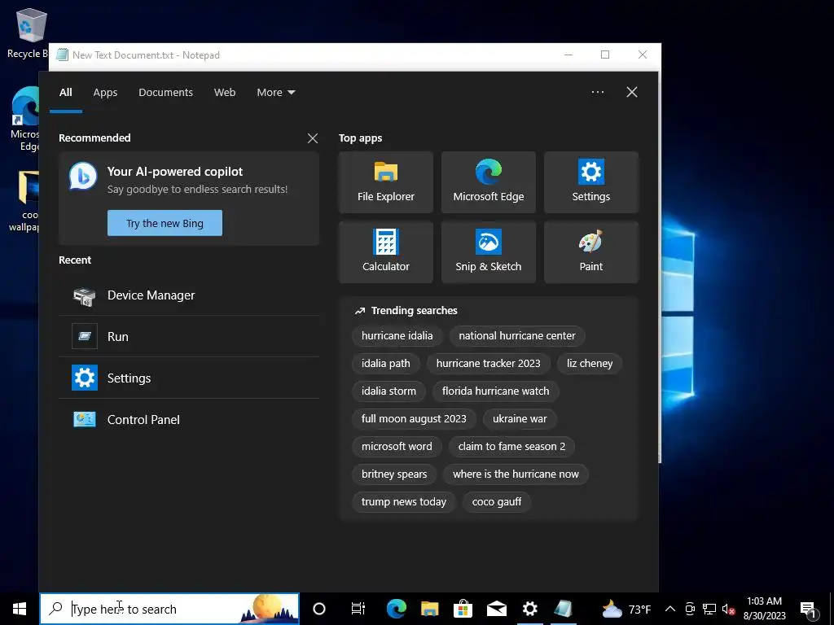
Task: Open Microsoft Store from taskbar
Action: [x=463, y=609]
